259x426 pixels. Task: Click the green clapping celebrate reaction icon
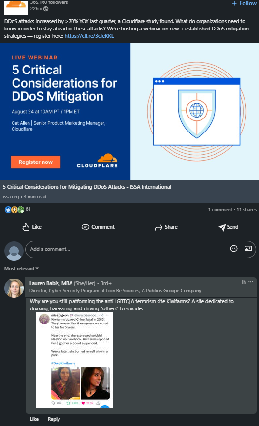[21, 210]
